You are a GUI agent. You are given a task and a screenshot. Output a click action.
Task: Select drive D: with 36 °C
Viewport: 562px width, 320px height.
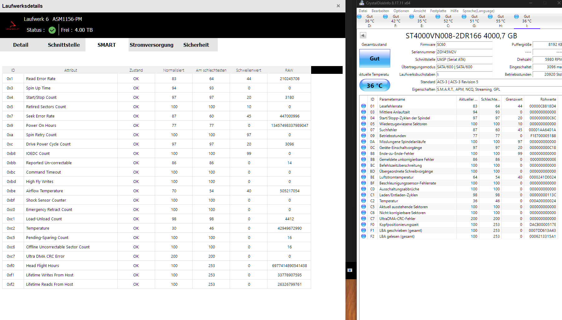[x=369, y=21]
